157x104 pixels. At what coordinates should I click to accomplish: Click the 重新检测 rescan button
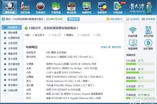tap(73, 19)
